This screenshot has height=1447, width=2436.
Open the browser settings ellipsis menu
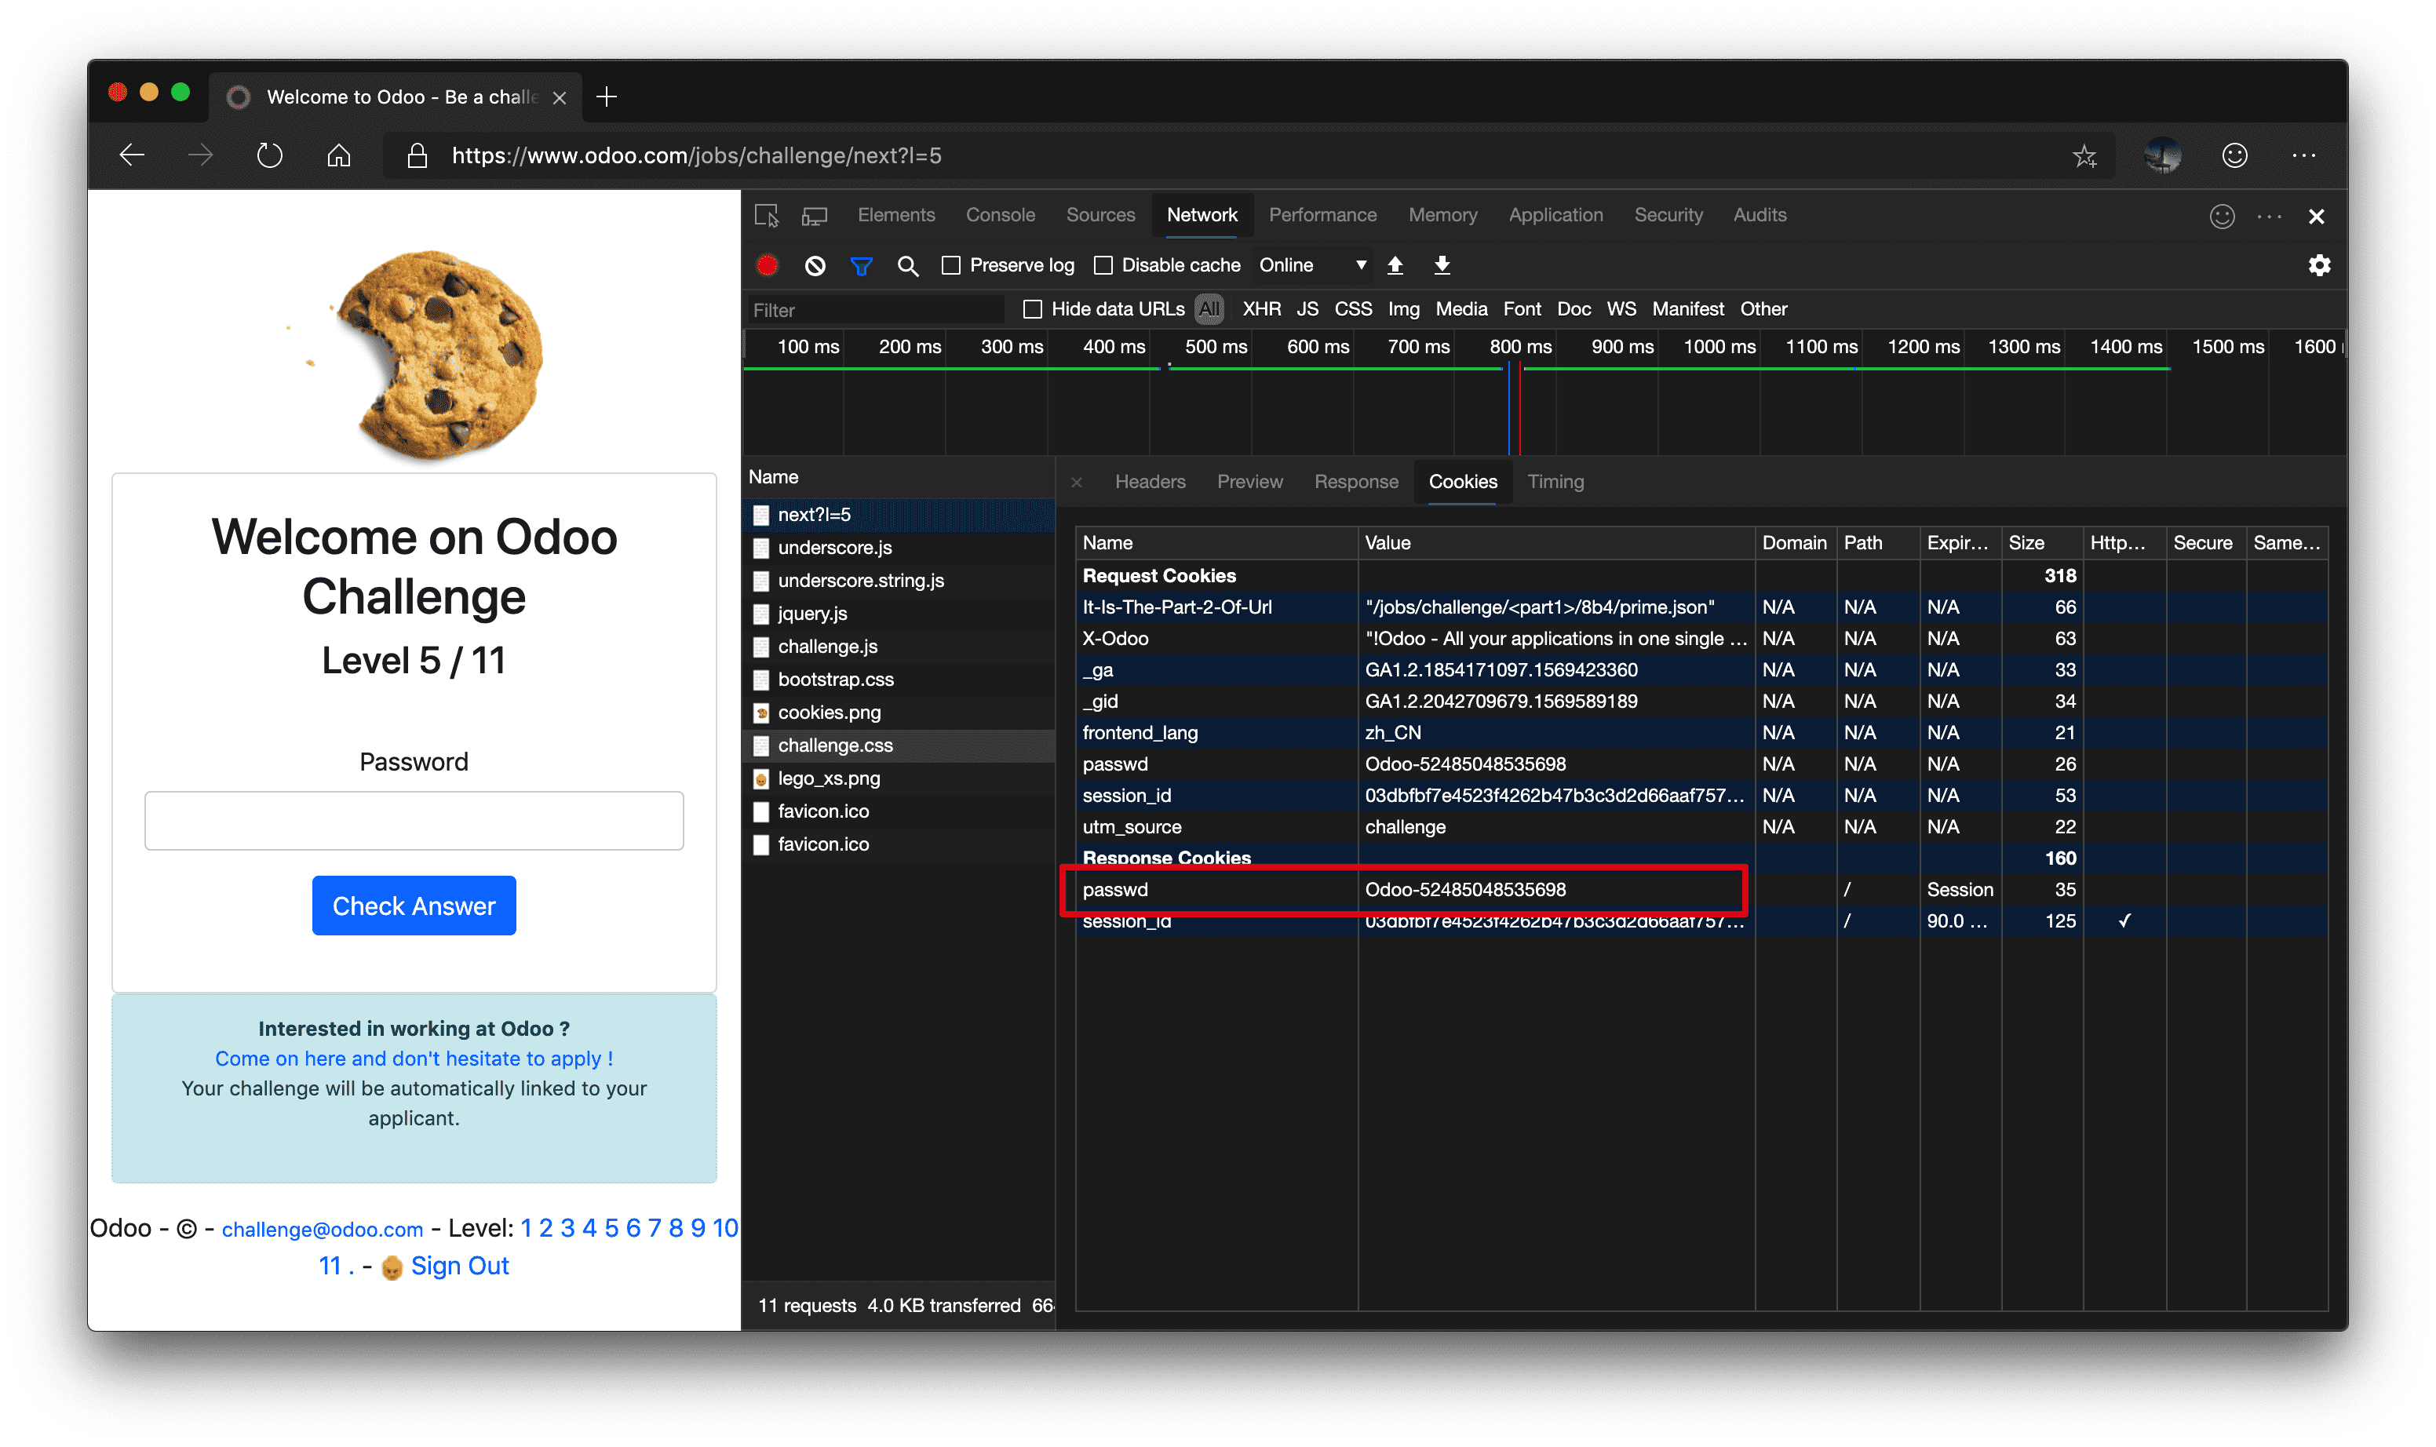pyautogui.click(x=2303, y=155)
